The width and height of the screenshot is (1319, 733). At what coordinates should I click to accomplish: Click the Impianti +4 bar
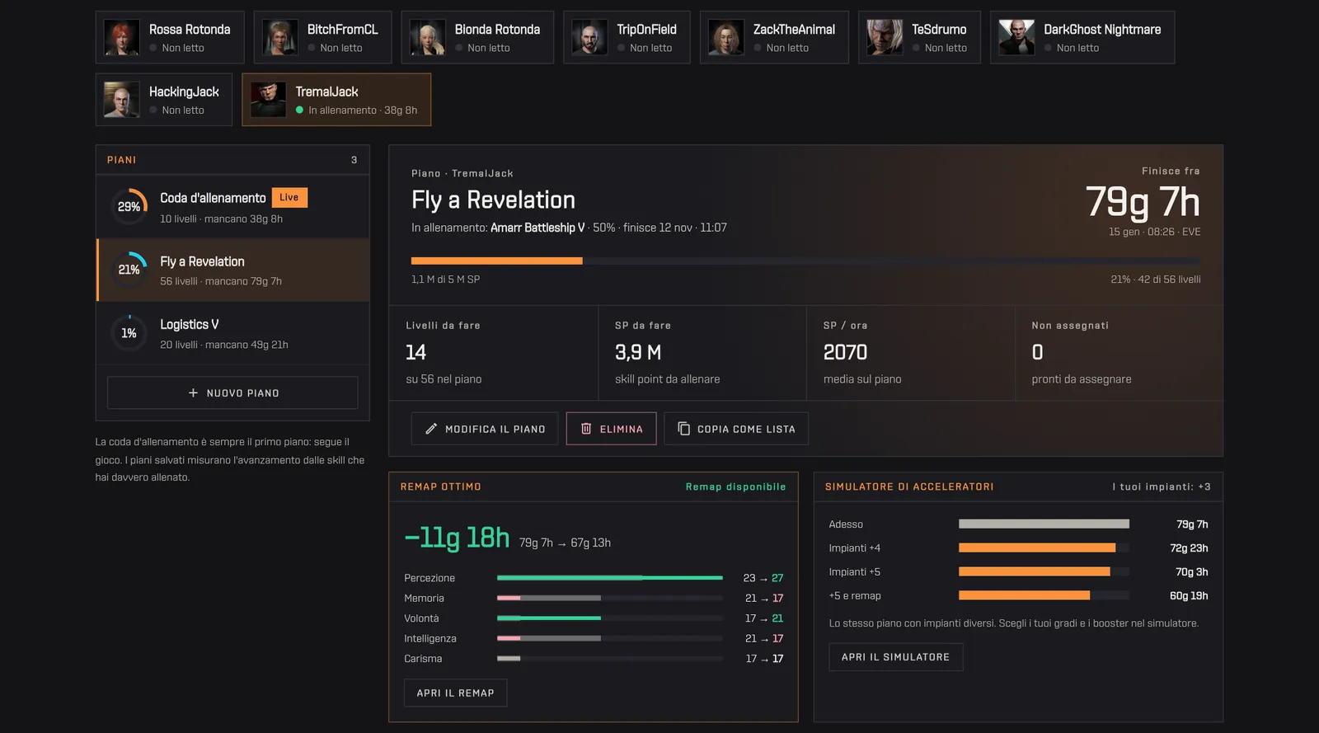coord(1044,548)
